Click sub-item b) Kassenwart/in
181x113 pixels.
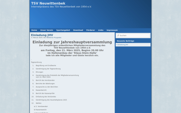(40, 110)
